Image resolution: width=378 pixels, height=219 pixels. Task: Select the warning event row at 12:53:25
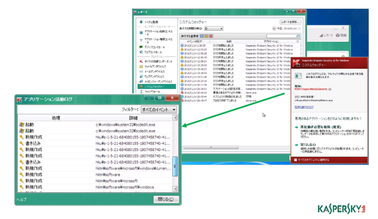(240, 49)
